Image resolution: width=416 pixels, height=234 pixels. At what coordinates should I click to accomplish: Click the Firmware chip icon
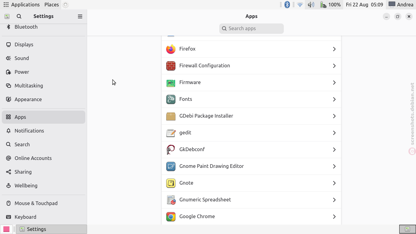171,83
